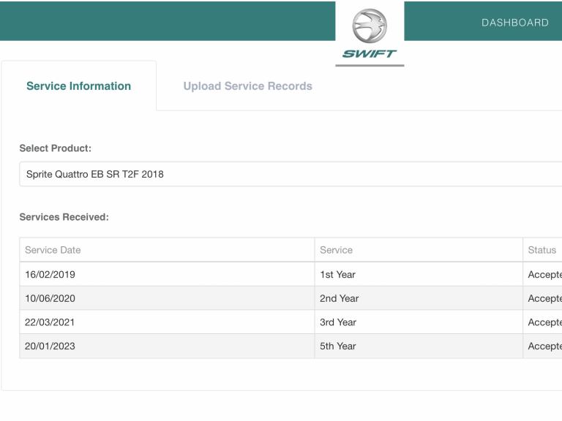The width and height of the screenshot is (562, 421).
Task: Open the Upload Service Records tab
Action: (247, 86)
